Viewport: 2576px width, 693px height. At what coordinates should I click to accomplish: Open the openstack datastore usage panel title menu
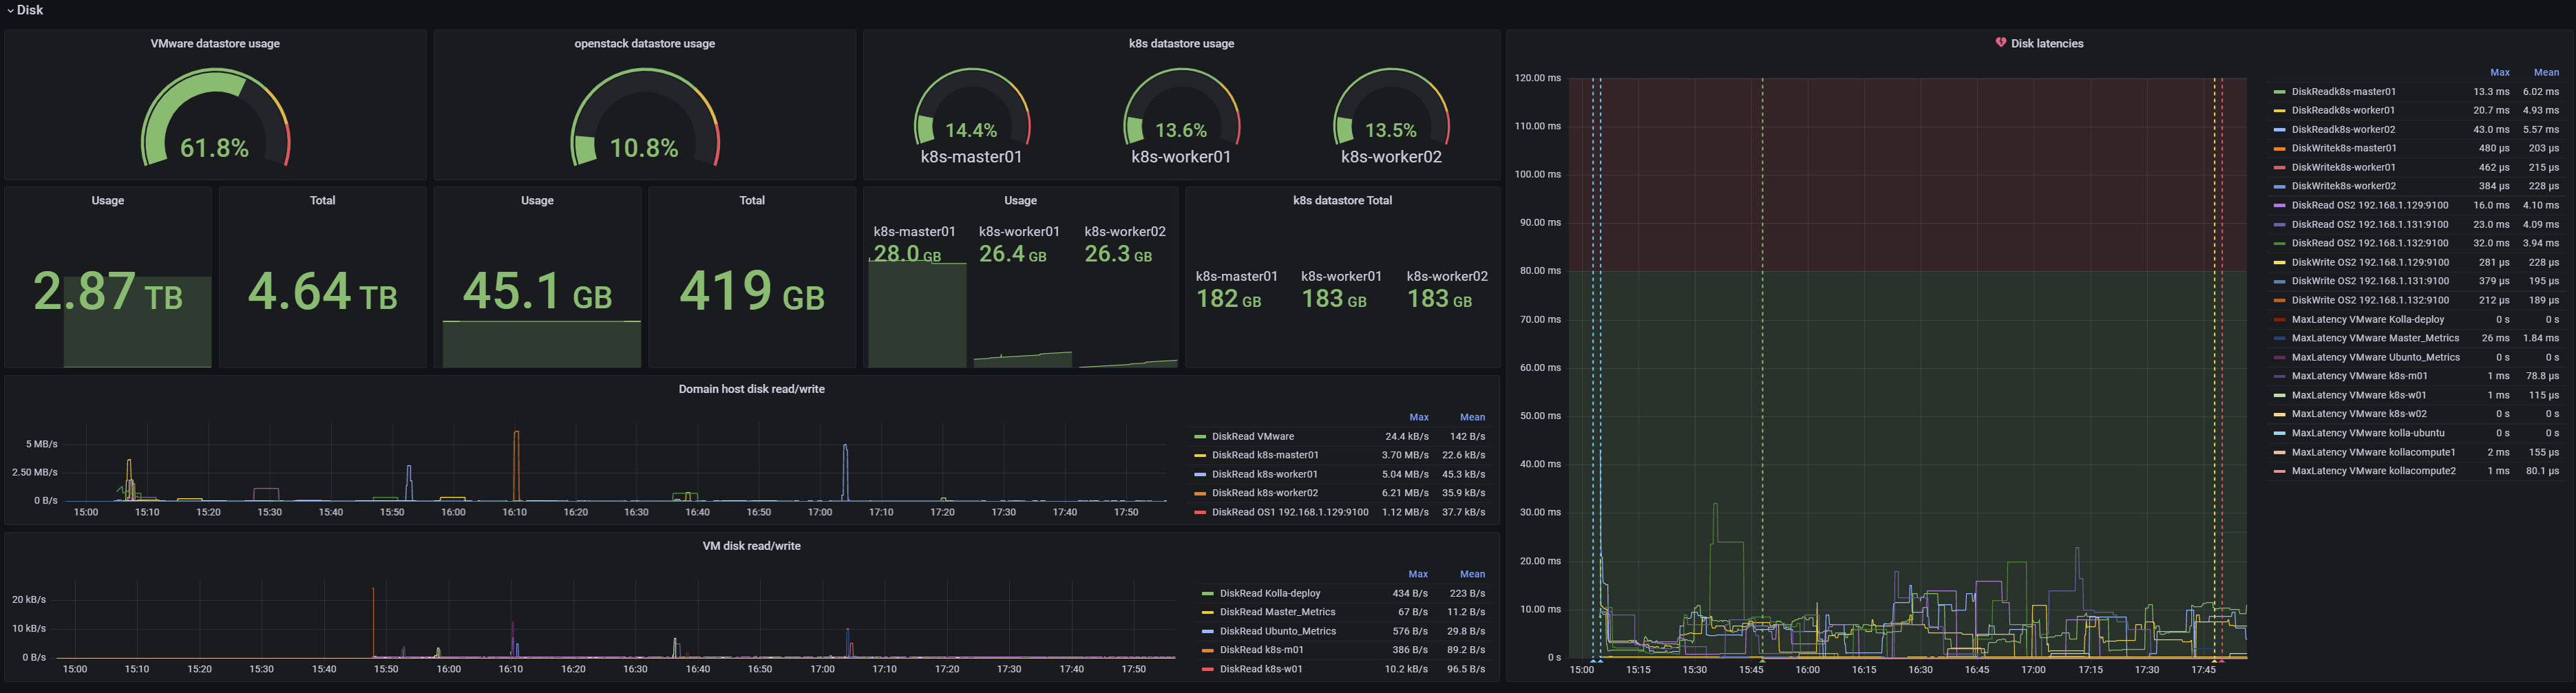click(644, 44)
